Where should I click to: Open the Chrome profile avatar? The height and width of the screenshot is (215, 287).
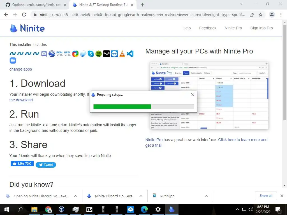272,15
